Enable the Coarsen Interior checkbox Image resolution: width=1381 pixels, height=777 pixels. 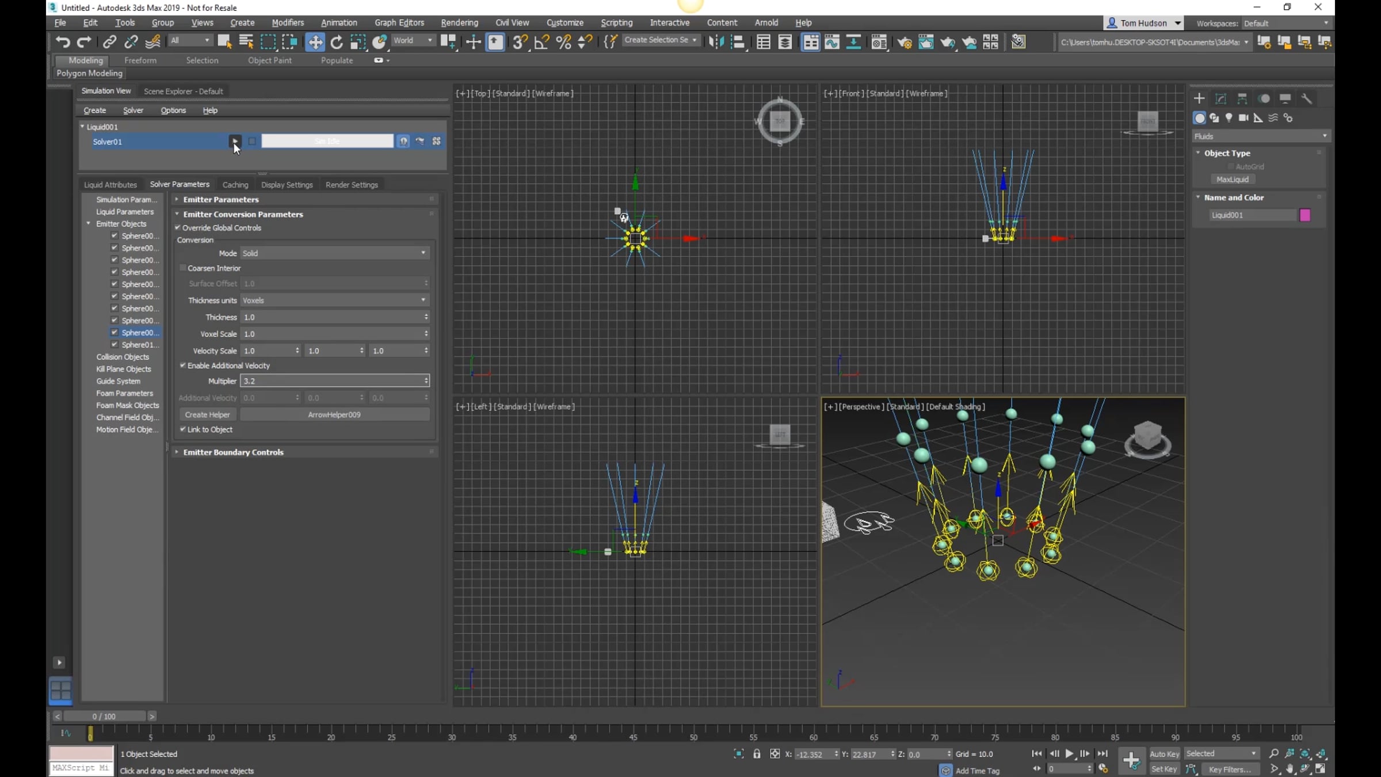(x=183, y=268)
